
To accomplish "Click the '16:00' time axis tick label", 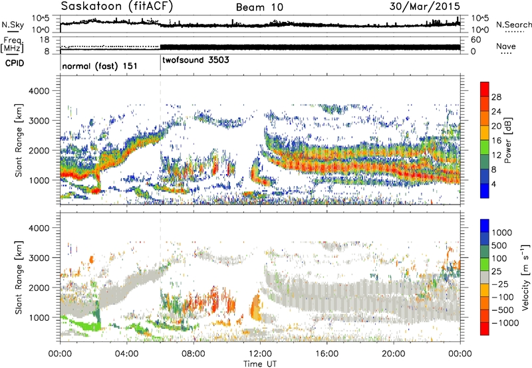I will 327,354.
